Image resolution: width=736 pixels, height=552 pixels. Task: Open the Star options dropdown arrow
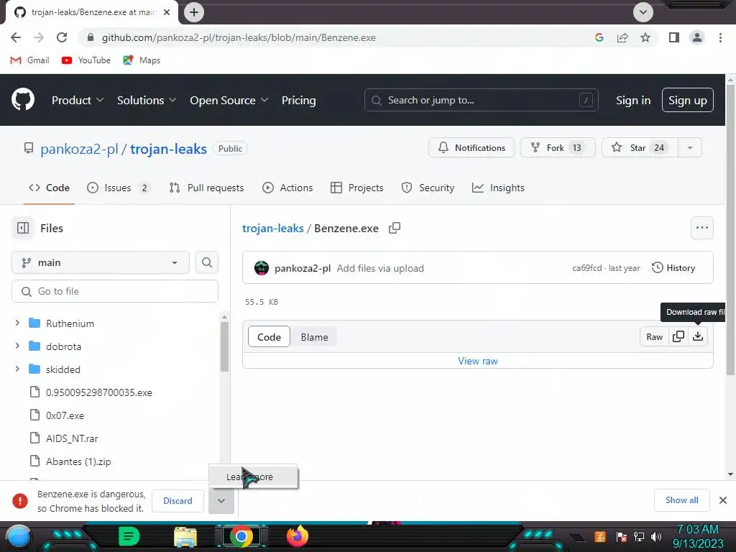pos(689,148)
